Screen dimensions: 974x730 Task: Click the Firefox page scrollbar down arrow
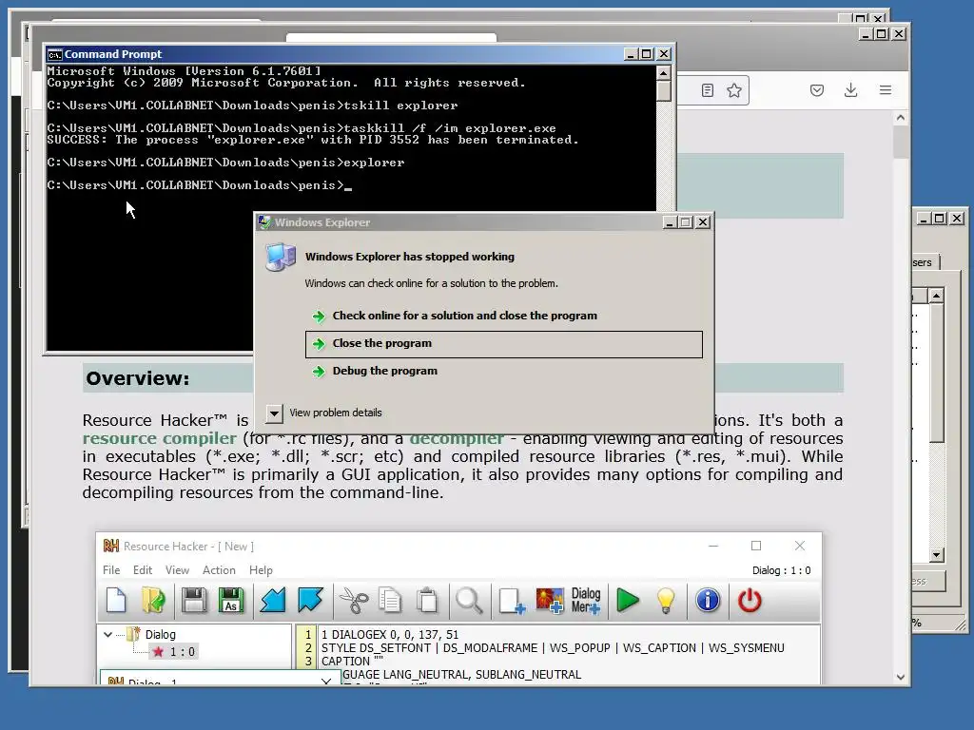pyautogui.click(x=901, y=677)
